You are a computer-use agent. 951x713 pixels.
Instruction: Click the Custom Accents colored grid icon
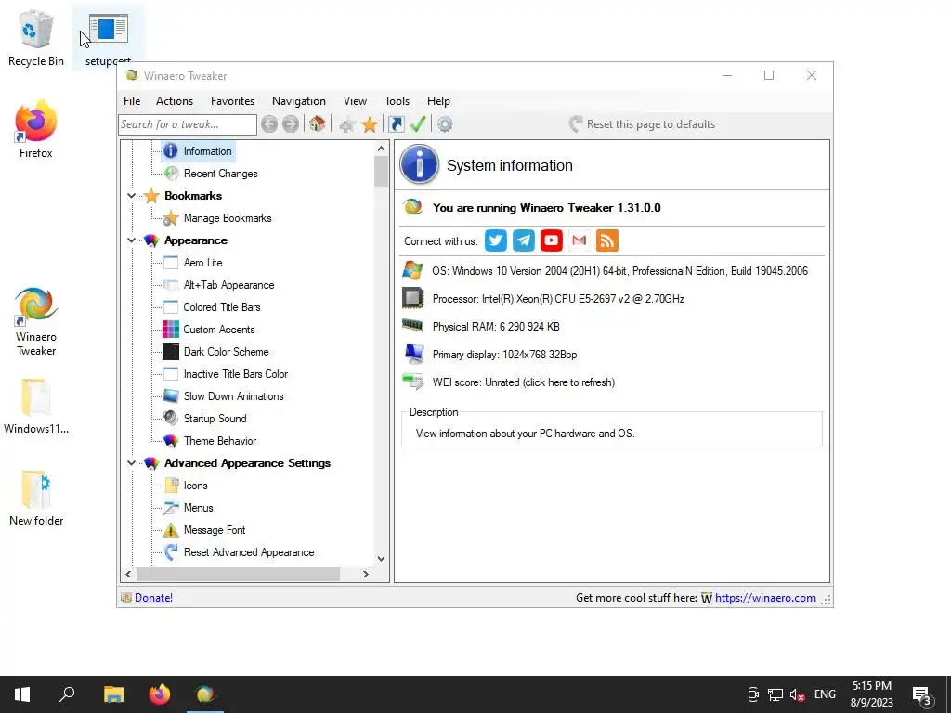tap(171, 330)
